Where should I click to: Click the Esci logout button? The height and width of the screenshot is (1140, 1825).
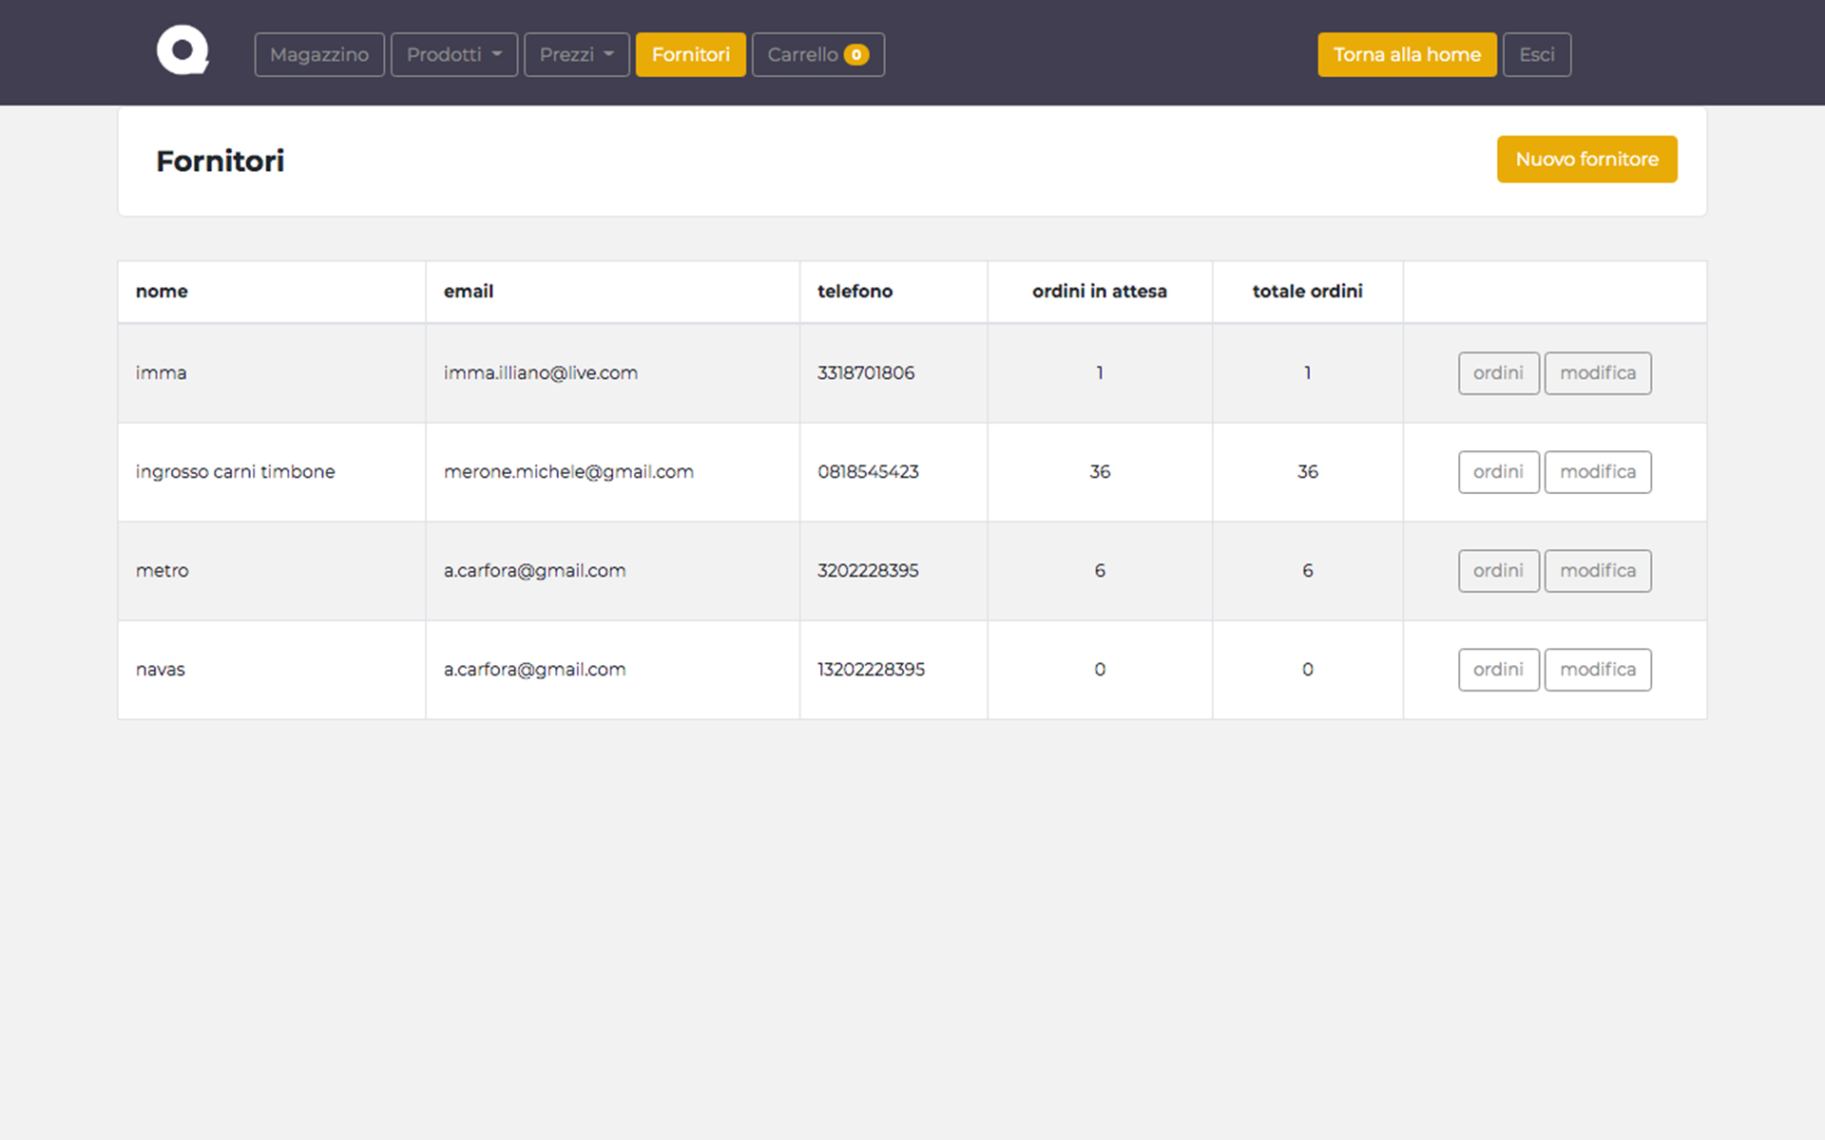pos(1537,55)
